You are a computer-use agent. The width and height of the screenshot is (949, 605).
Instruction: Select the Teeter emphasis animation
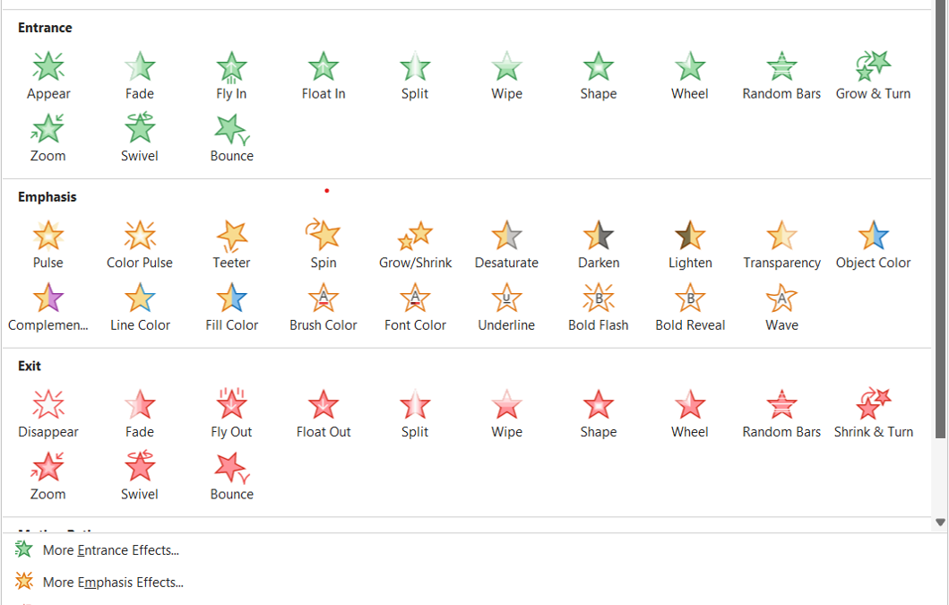pos(231,245)
